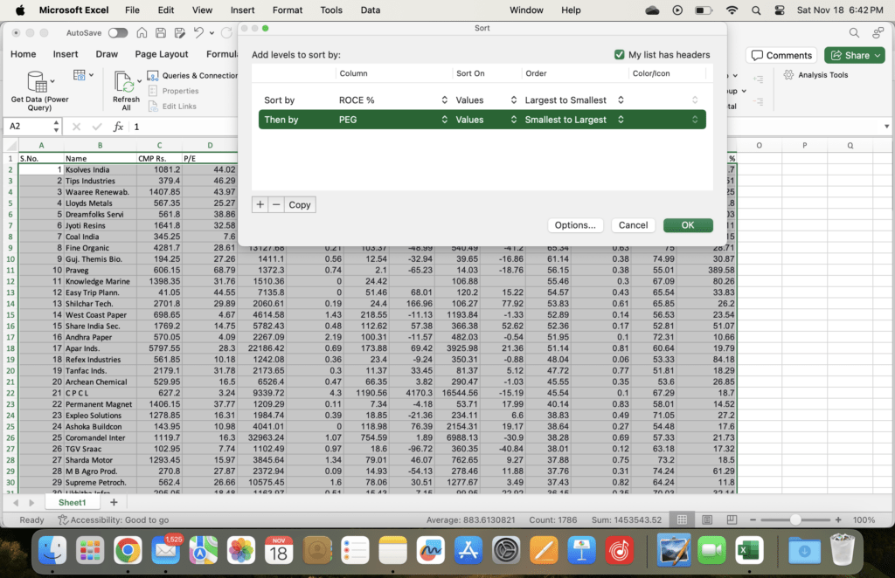Select the Sheet1 tab
Viewport: 895px width, 578px height.
pos(73,503)
